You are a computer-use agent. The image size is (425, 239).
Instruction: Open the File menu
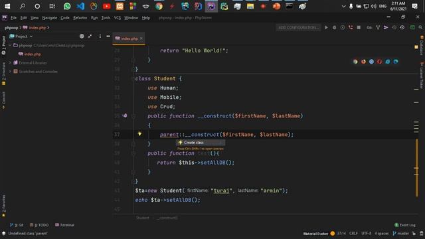pos(13,18)
